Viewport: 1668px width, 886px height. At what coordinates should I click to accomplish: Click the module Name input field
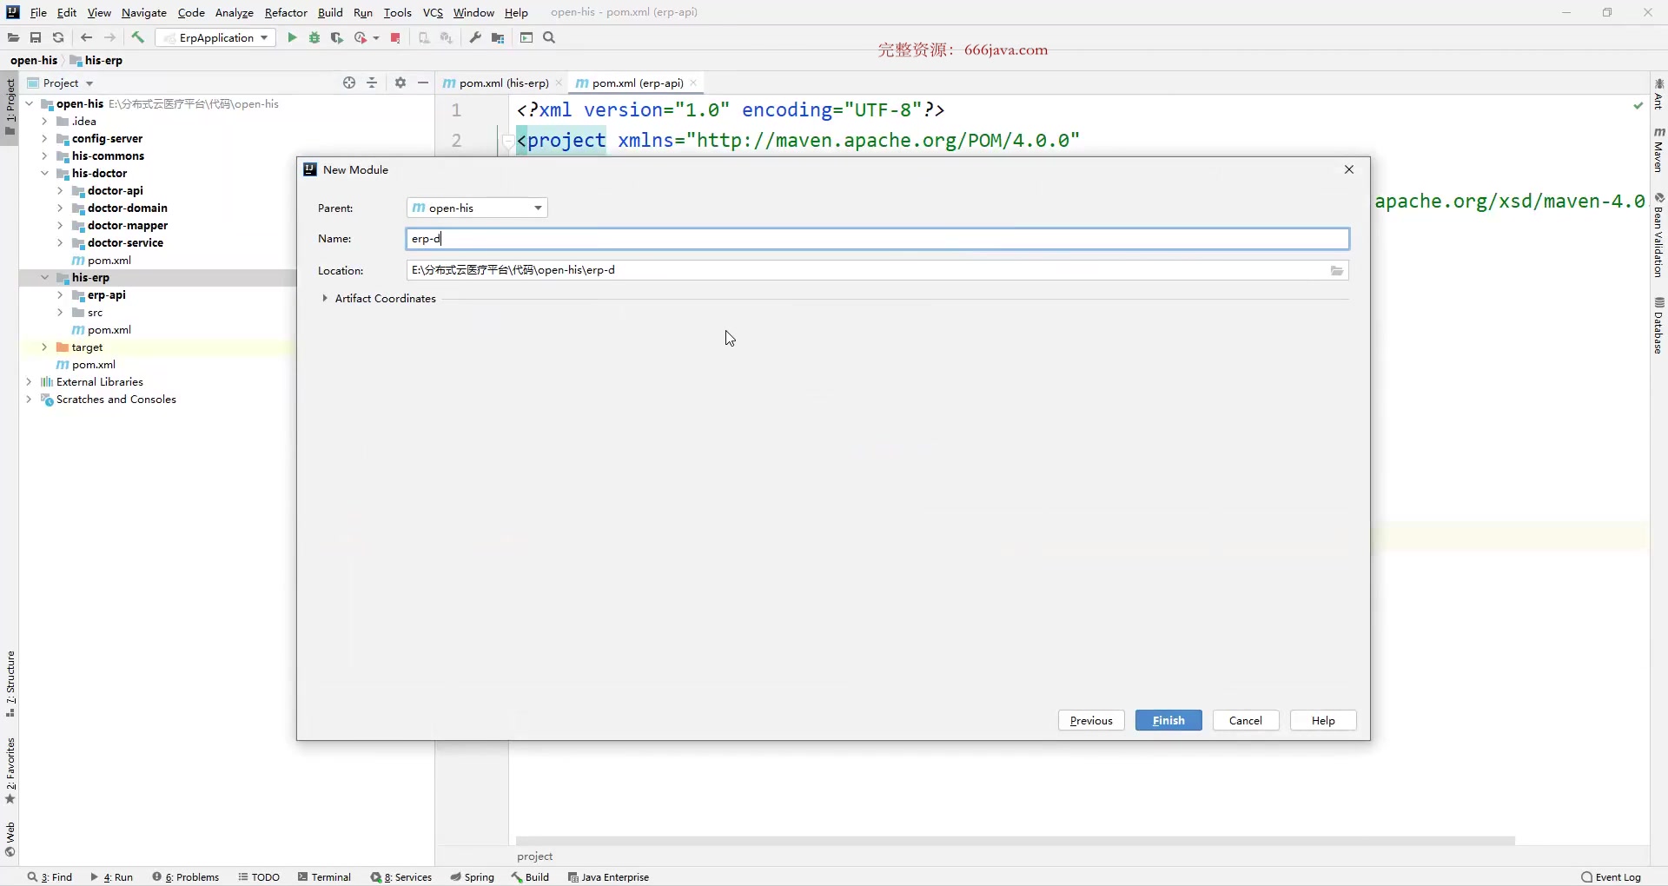click(877, 238)
